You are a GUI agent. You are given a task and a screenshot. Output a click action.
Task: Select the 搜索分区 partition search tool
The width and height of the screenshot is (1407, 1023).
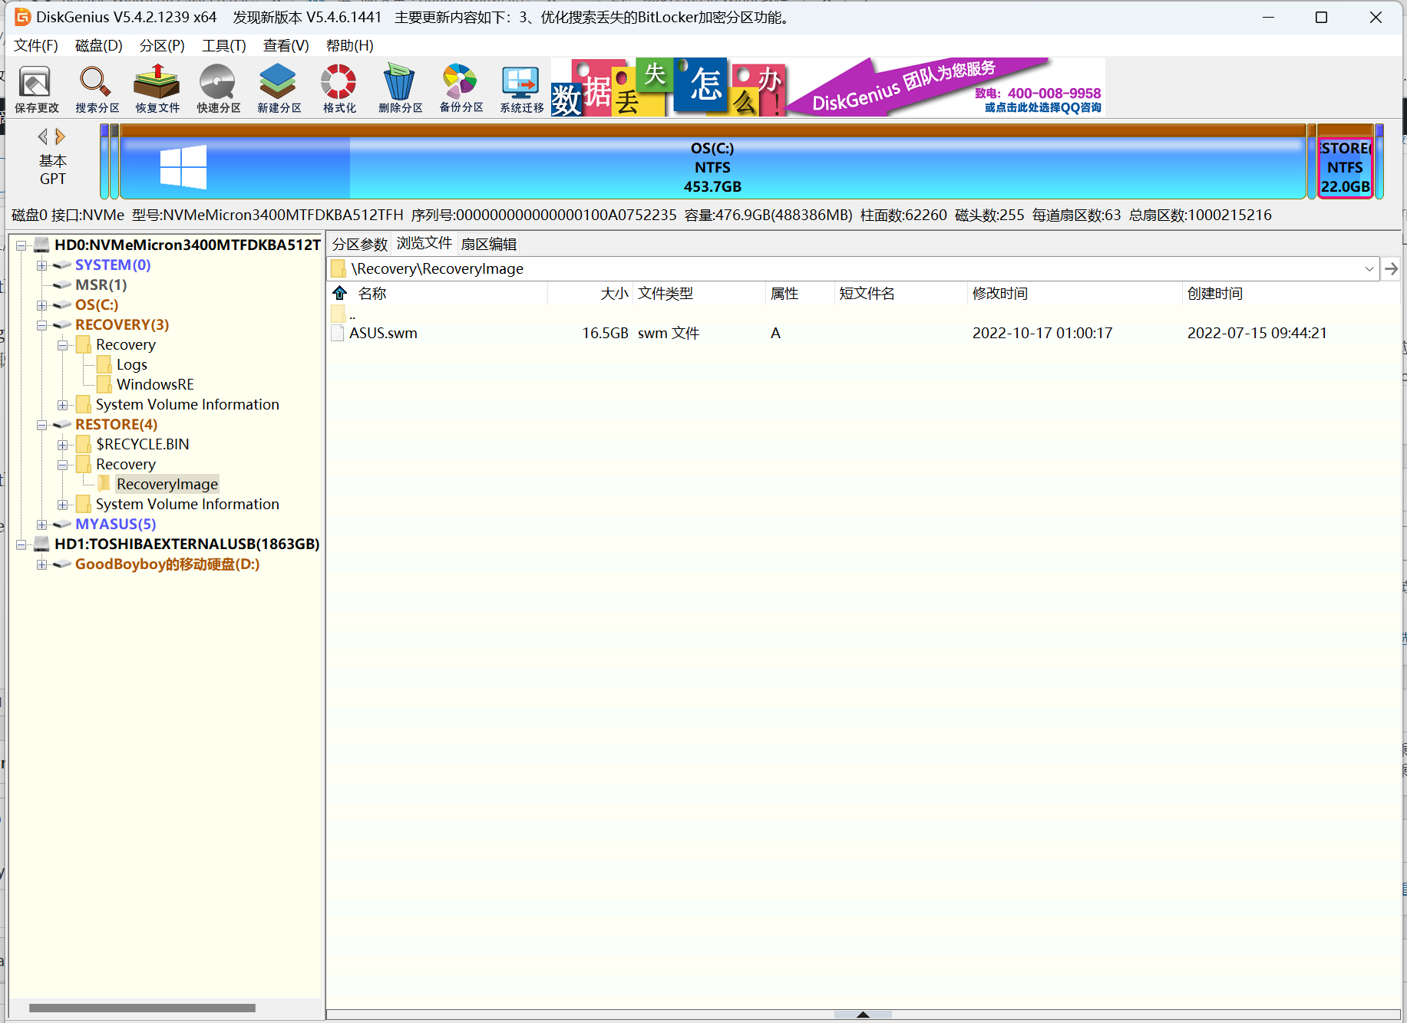95,87
